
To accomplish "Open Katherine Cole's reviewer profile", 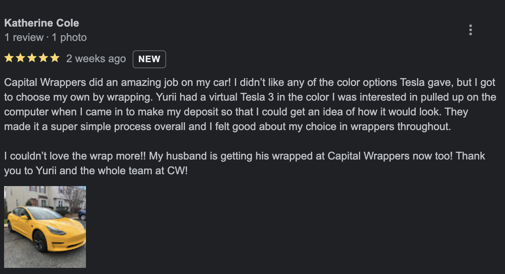I will point(42,23).
